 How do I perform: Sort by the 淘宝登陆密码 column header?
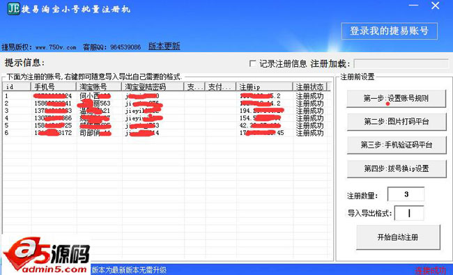point(153,87)
